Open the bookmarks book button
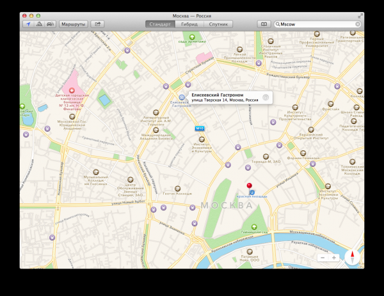Image resolution: width=384 pixels, height=296 pixels. point(264,24)
